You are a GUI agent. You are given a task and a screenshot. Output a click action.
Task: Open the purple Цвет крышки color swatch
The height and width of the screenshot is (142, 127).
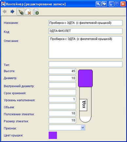click(53, 135)
